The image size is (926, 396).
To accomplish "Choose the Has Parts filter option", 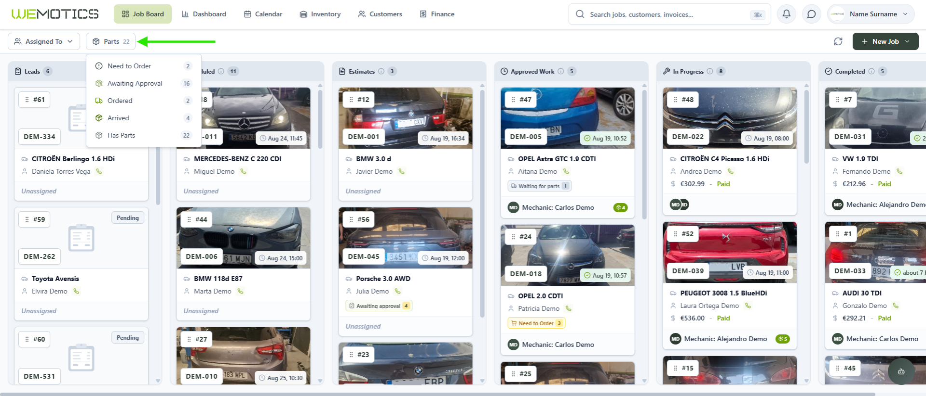I will click(144, 135).
